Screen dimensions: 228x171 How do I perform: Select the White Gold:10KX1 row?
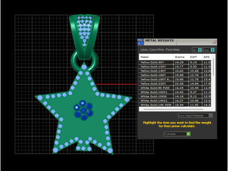pyautogui.click(x=175, y=92)
